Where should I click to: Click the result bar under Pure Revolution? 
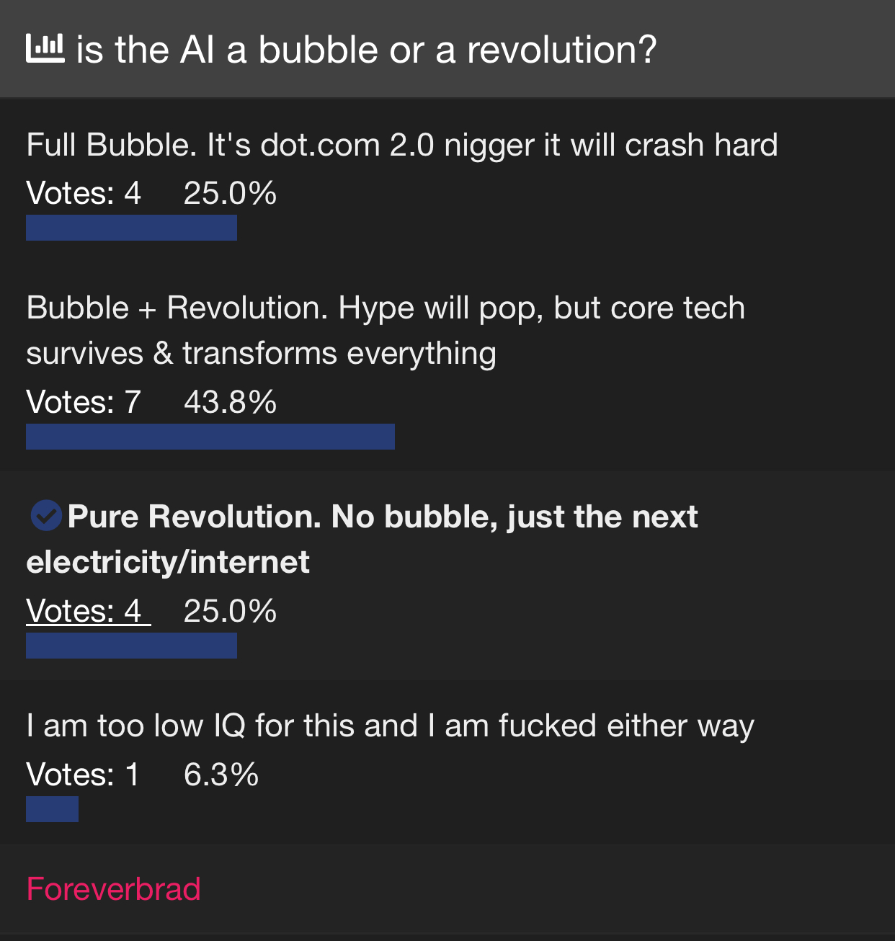[x=131, y=646]
